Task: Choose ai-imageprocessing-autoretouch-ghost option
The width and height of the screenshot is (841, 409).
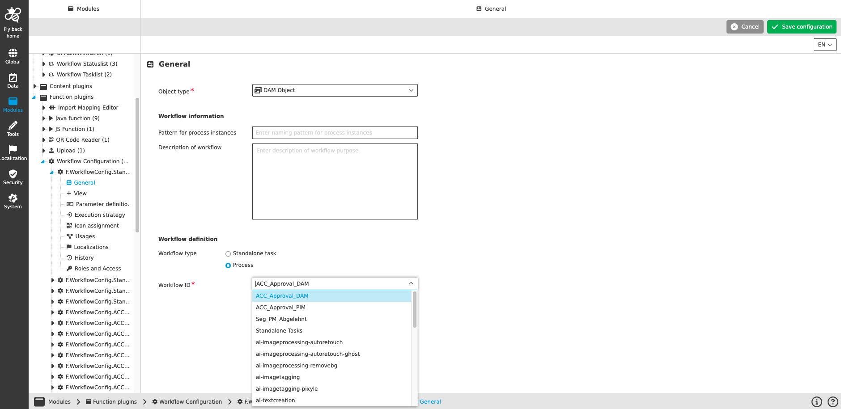Action: click(x=331, y=354)
